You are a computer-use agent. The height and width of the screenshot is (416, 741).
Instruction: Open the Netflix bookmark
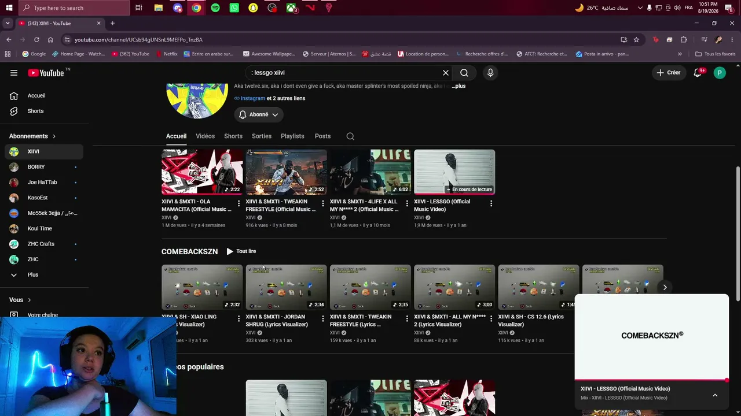pyautogui.click(x=166, y=54)
